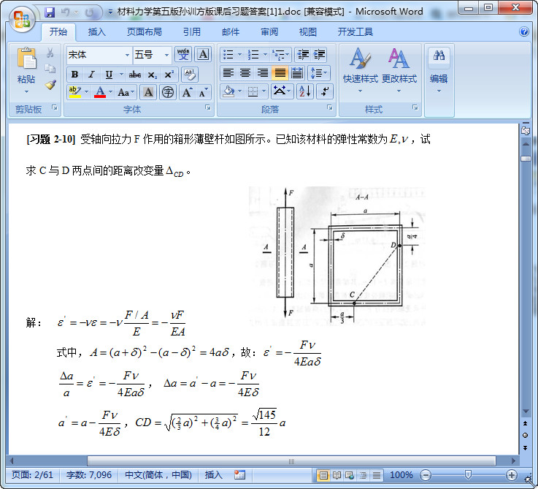Center align the paragraph
538x489 pixels.
point(245,73)
